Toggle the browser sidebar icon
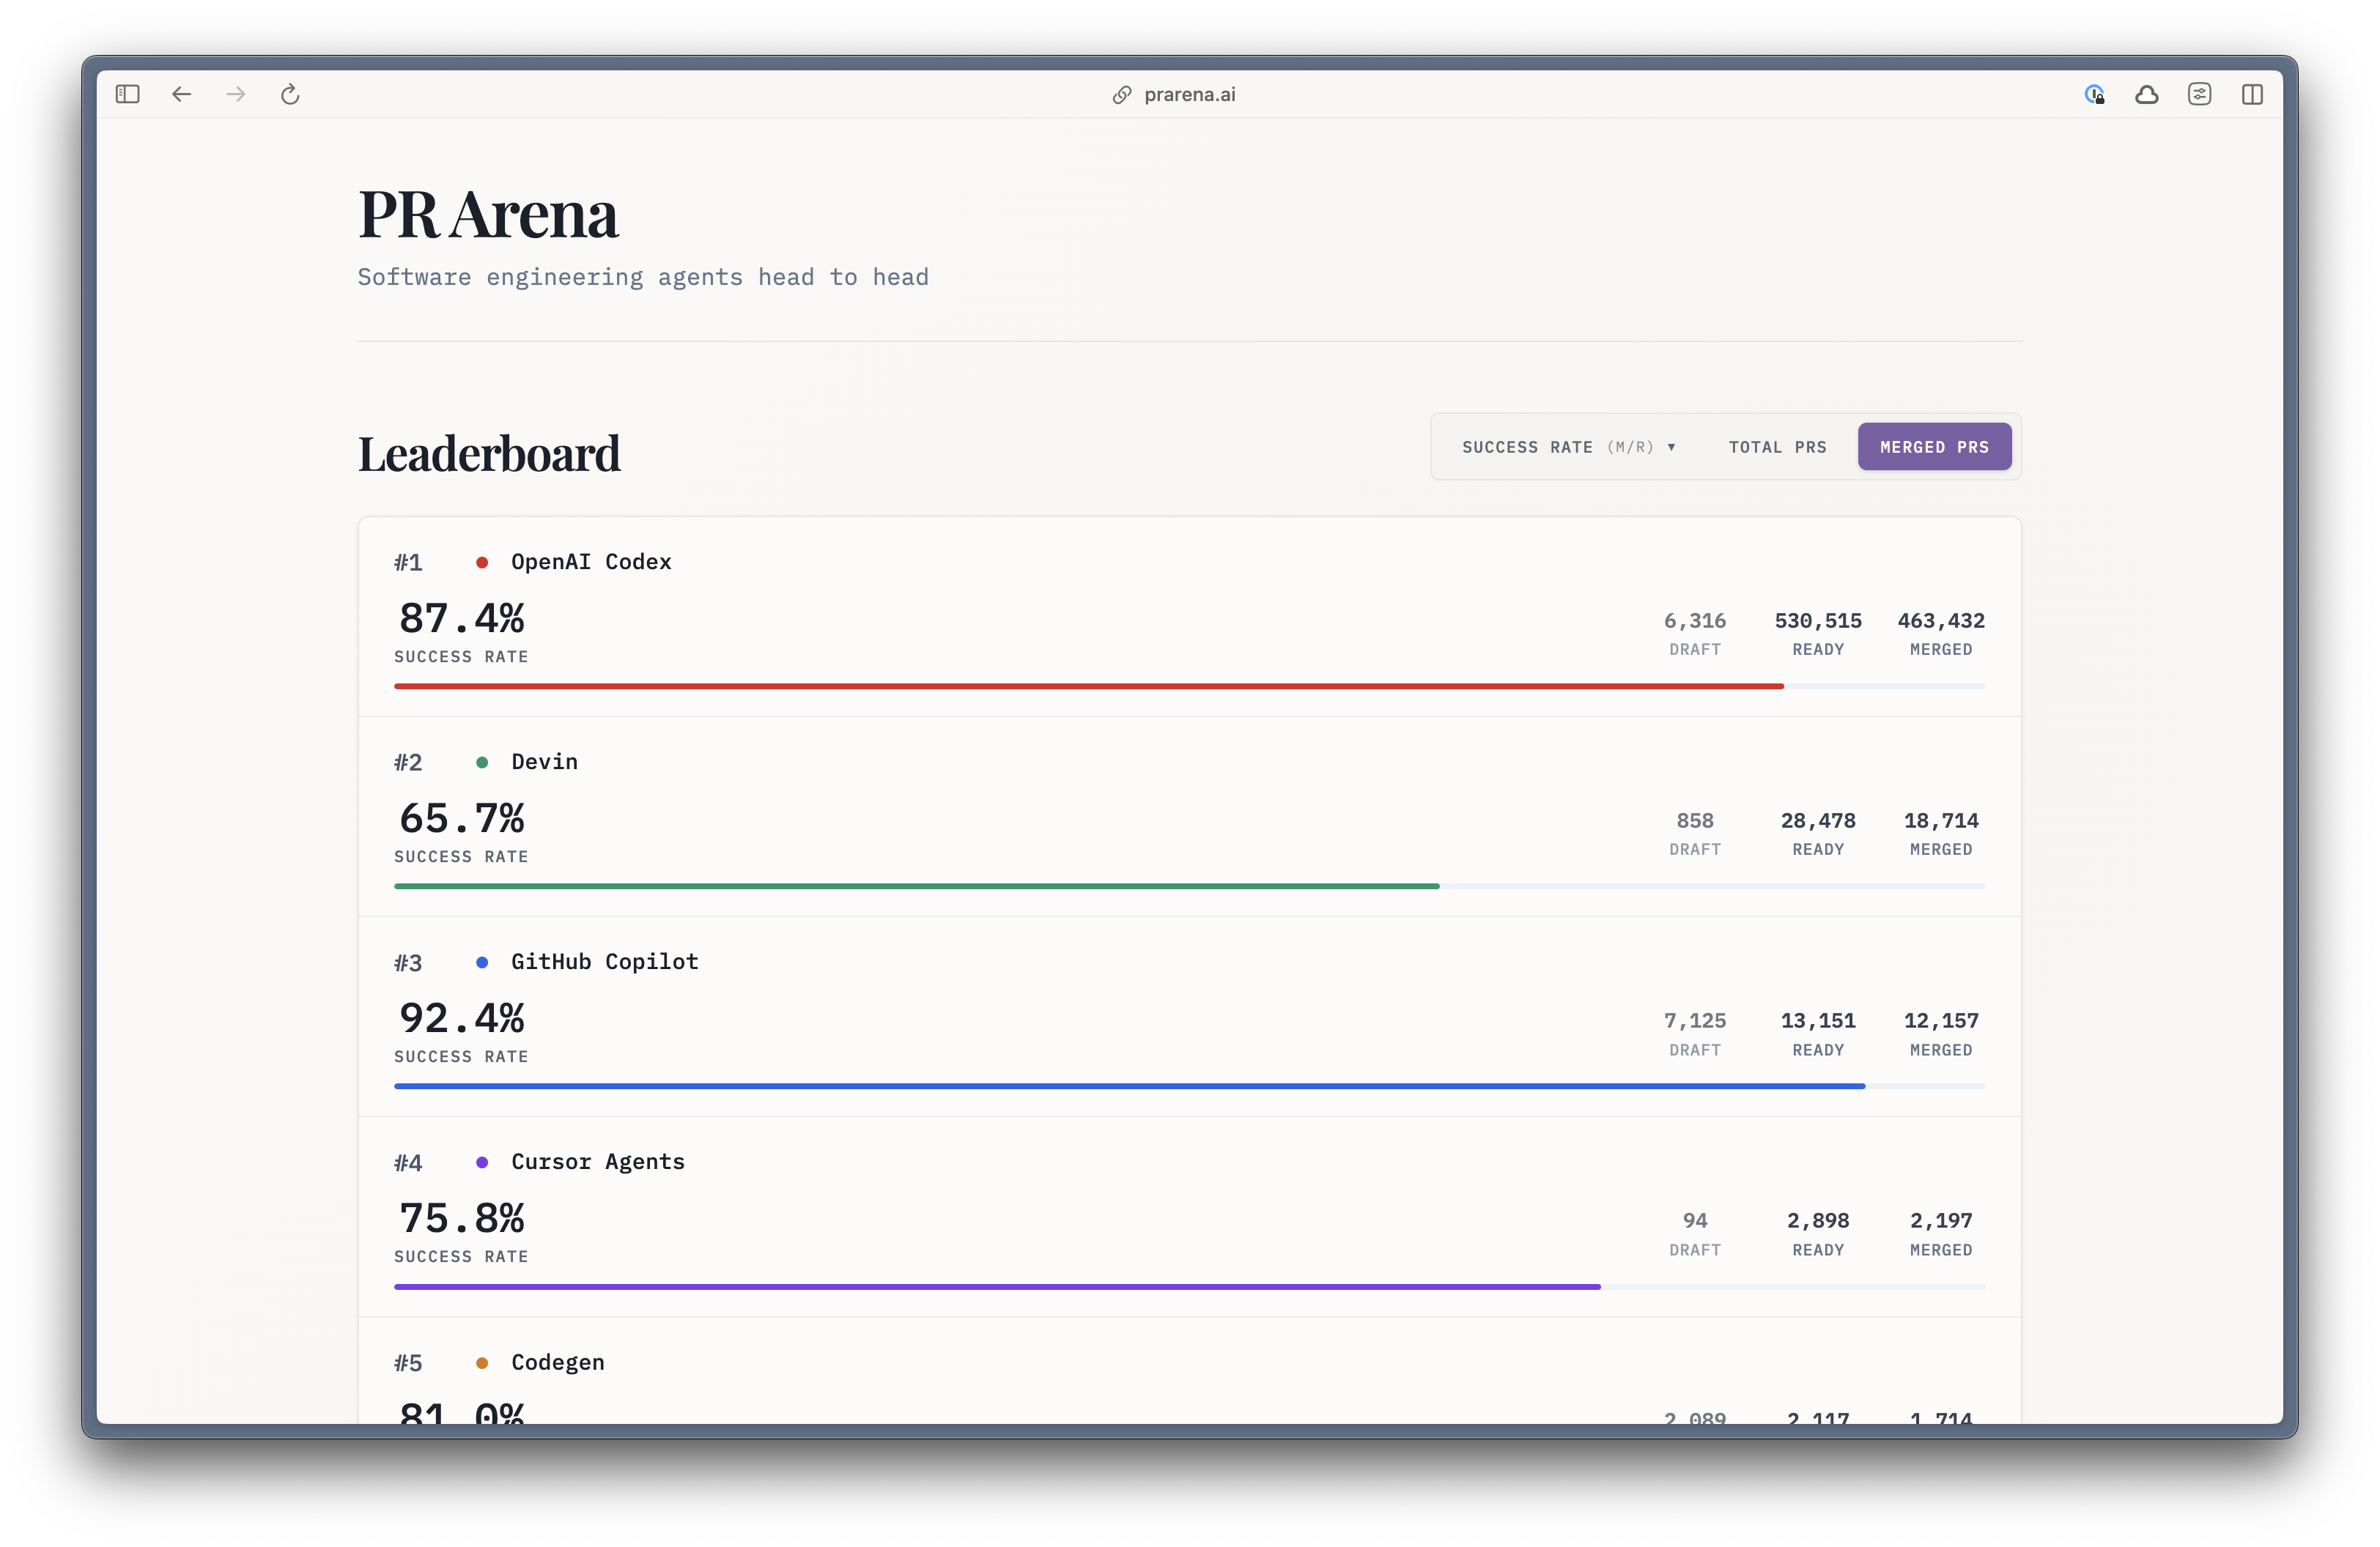Image resolution: width=2380 pixels, height=1547 pixels. (x=127, y=94)
